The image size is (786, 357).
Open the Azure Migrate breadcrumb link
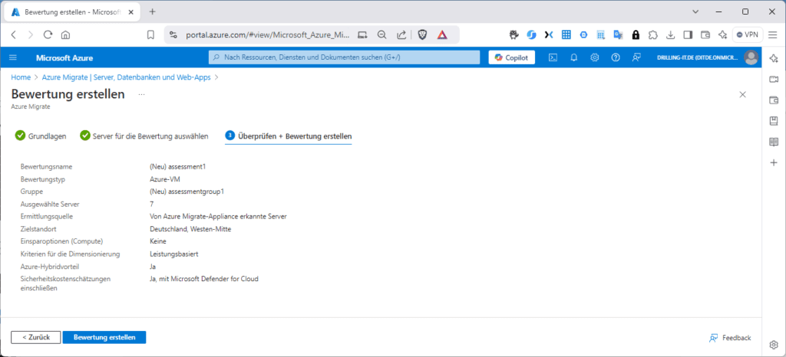tap(127, 77)
